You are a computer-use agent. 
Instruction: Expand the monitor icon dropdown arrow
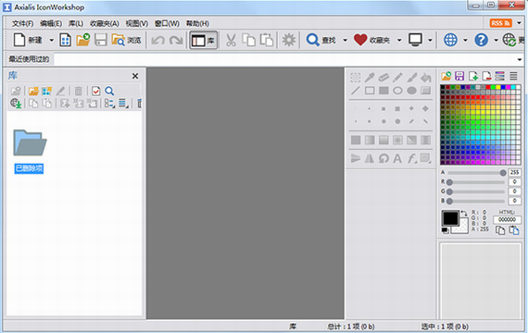[x=430, y=41]
